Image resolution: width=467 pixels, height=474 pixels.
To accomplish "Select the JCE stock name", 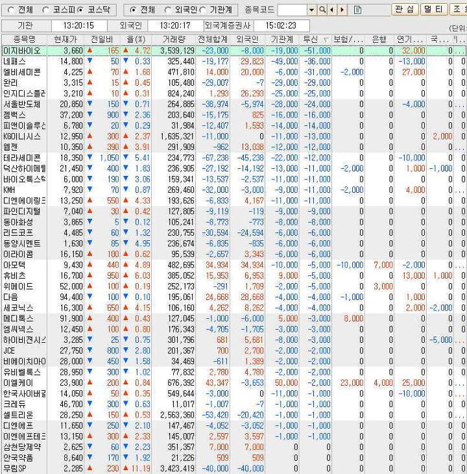I will [x=9, y=351].
